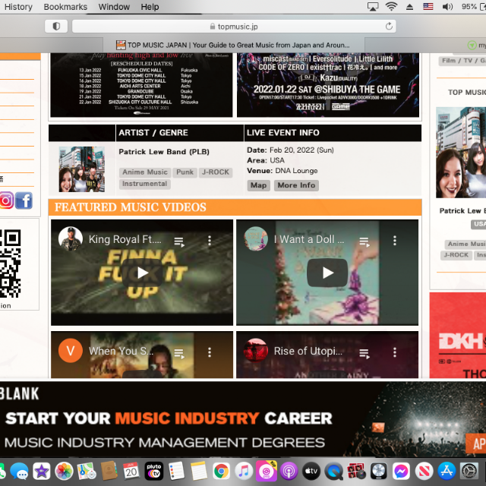Viewport: 486px width, 486px height.
Task: Open the Safari privacy report shield icon
Action: tap(55, 27)
